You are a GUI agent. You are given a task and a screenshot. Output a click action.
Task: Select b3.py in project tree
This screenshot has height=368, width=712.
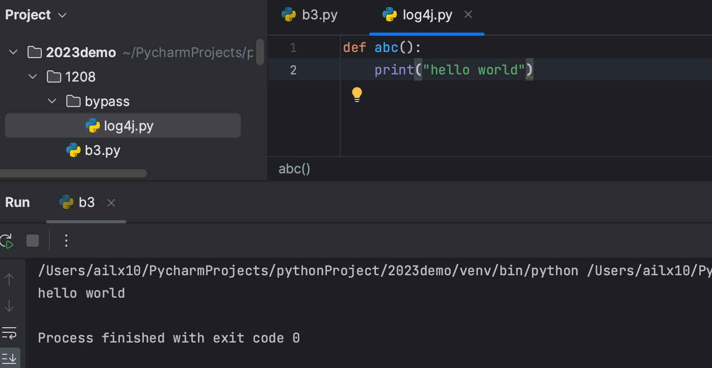[x=93, y=150]
